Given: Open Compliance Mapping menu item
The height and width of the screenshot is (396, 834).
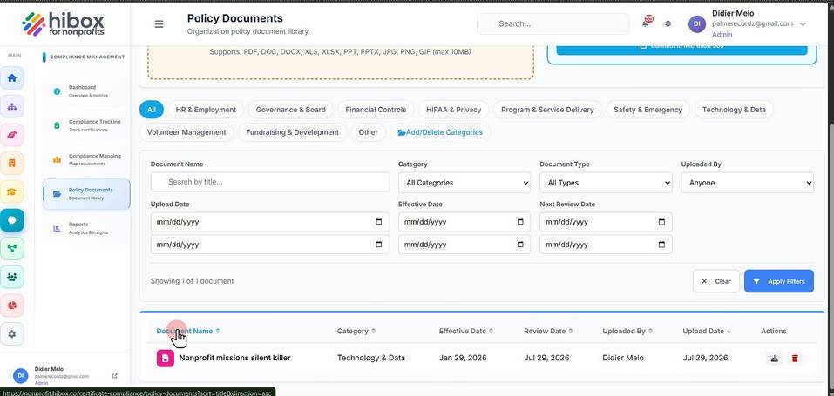Looking at the screenshot, I should (86, 160).
